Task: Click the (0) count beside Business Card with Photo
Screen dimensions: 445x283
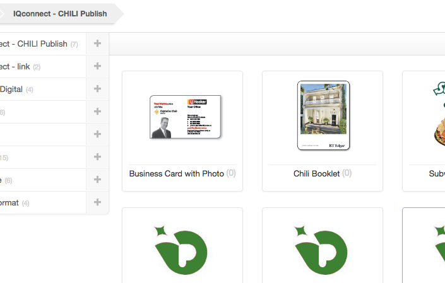Action: 231,173
